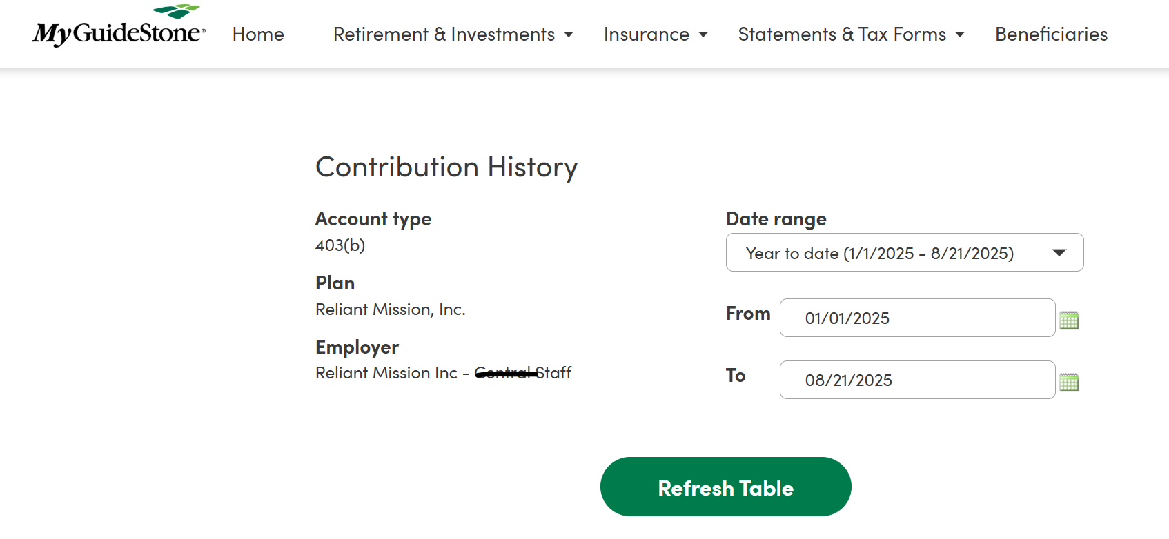The height and width of the screenshot is (539, 1169).
Task: Click the arrow beside Statements & Tax Forms
Action: click(x=960, y=35)
